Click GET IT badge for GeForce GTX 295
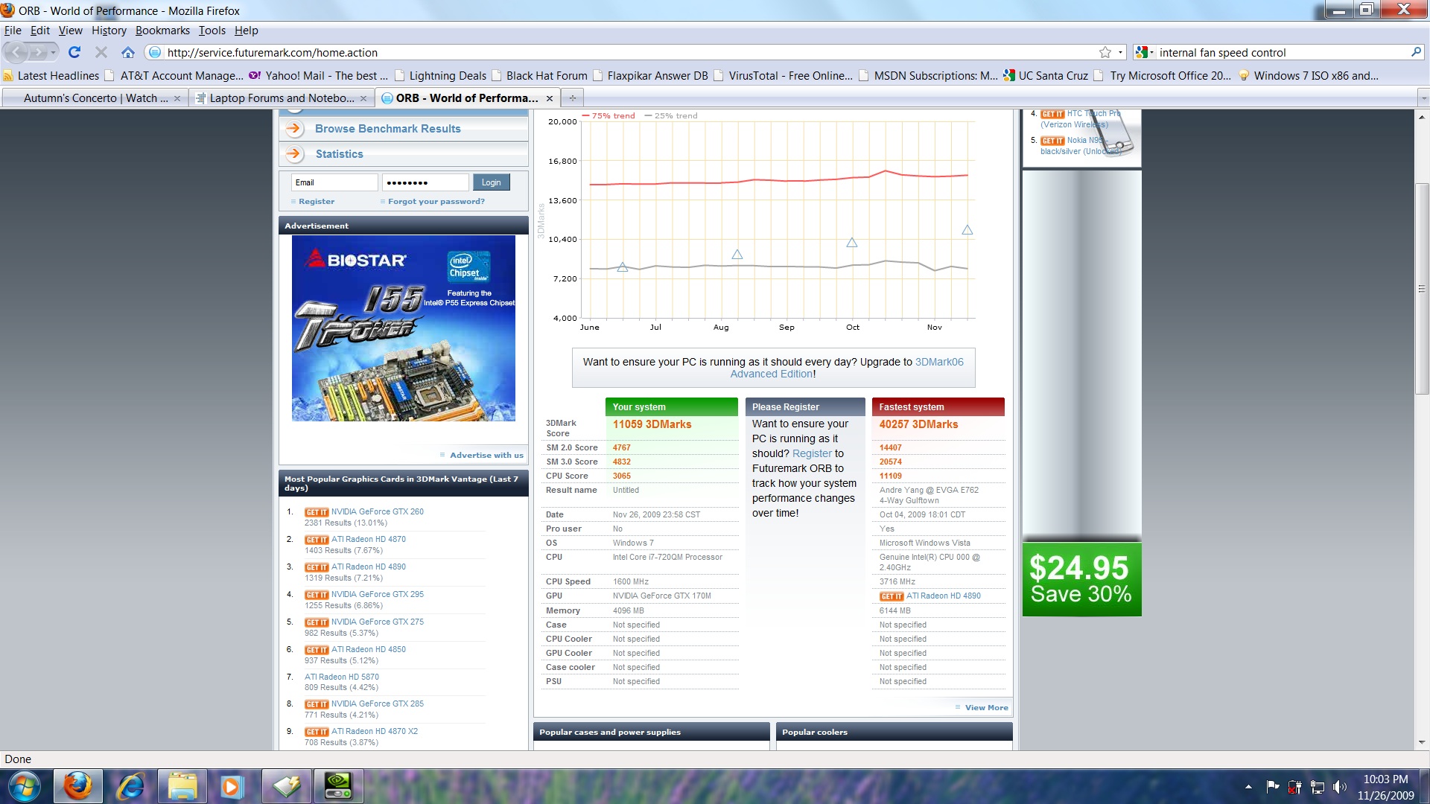The image size is (1430, 804). (x=317, y=595)
